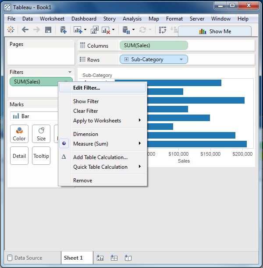The height and width of the screenshot is (268, 263).
Task: Click the Undo back arrow icon
Action: tap(25, 30)
